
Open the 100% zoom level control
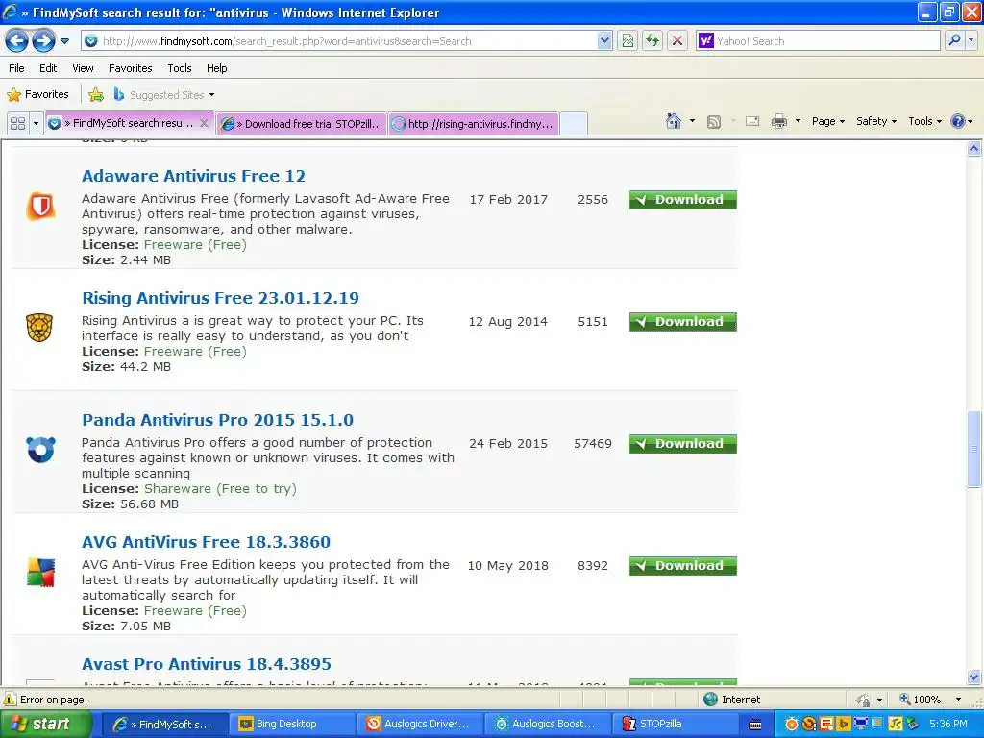(930, 700)
